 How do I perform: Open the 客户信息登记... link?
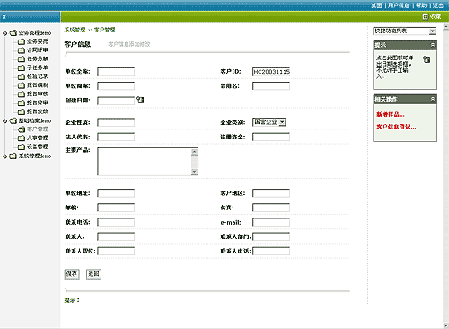click(x=396, y=127)
